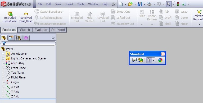Select the Swept Boss/Base command
Image resolution: width=203 pixels, height=103 pixels.
click(48, 12)
